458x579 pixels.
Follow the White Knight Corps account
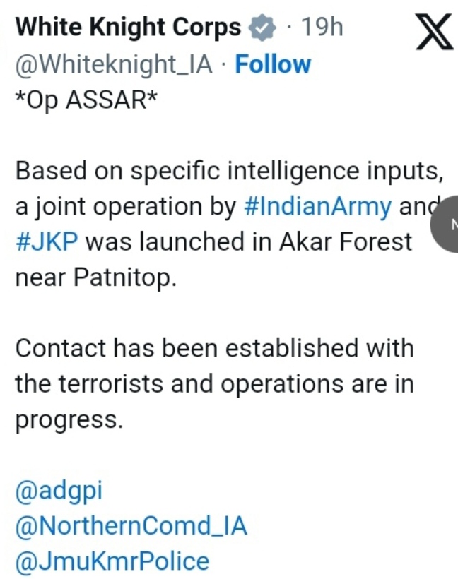coord(272,64)
